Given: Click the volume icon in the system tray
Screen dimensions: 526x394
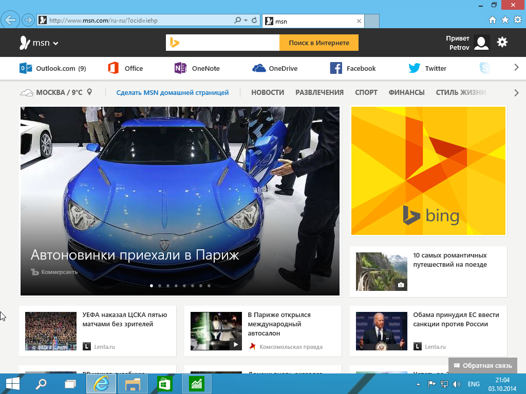Looking at the screenshot, I should pyautogui.click(x=457, y=383).
